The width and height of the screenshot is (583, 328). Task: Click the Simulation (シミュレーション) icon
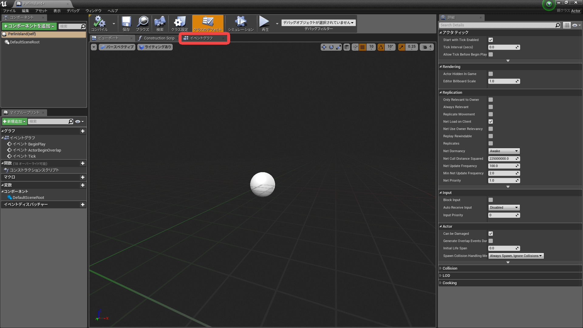tap(240, 22)
